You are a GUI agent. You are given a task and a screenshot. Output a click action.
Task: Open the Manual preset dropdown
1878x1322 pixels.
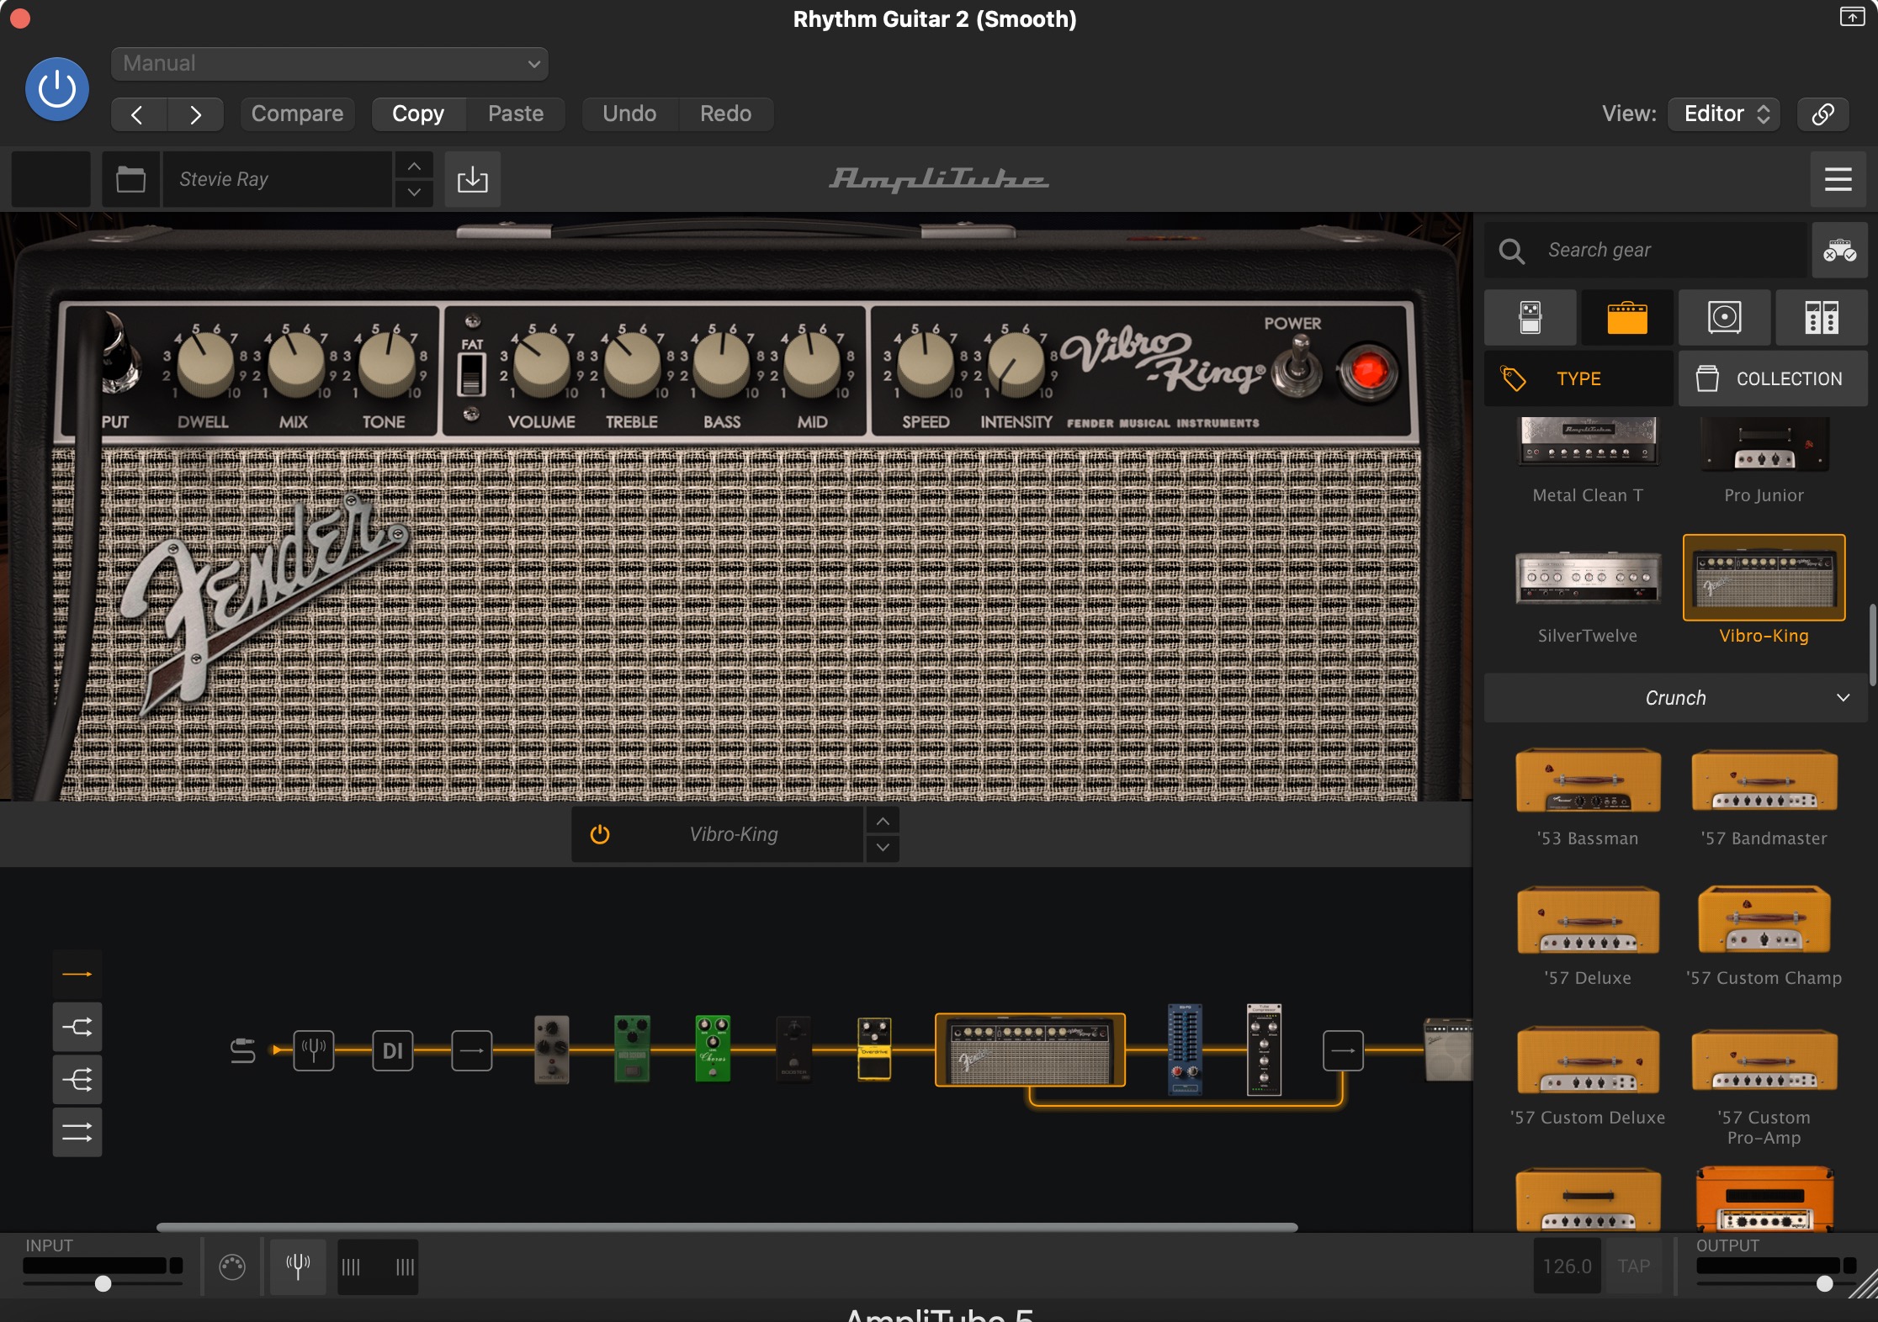pos(330,64)
